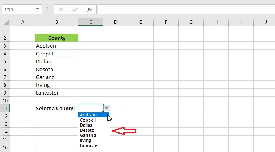Click into the formula bar input area

(186, 9)
